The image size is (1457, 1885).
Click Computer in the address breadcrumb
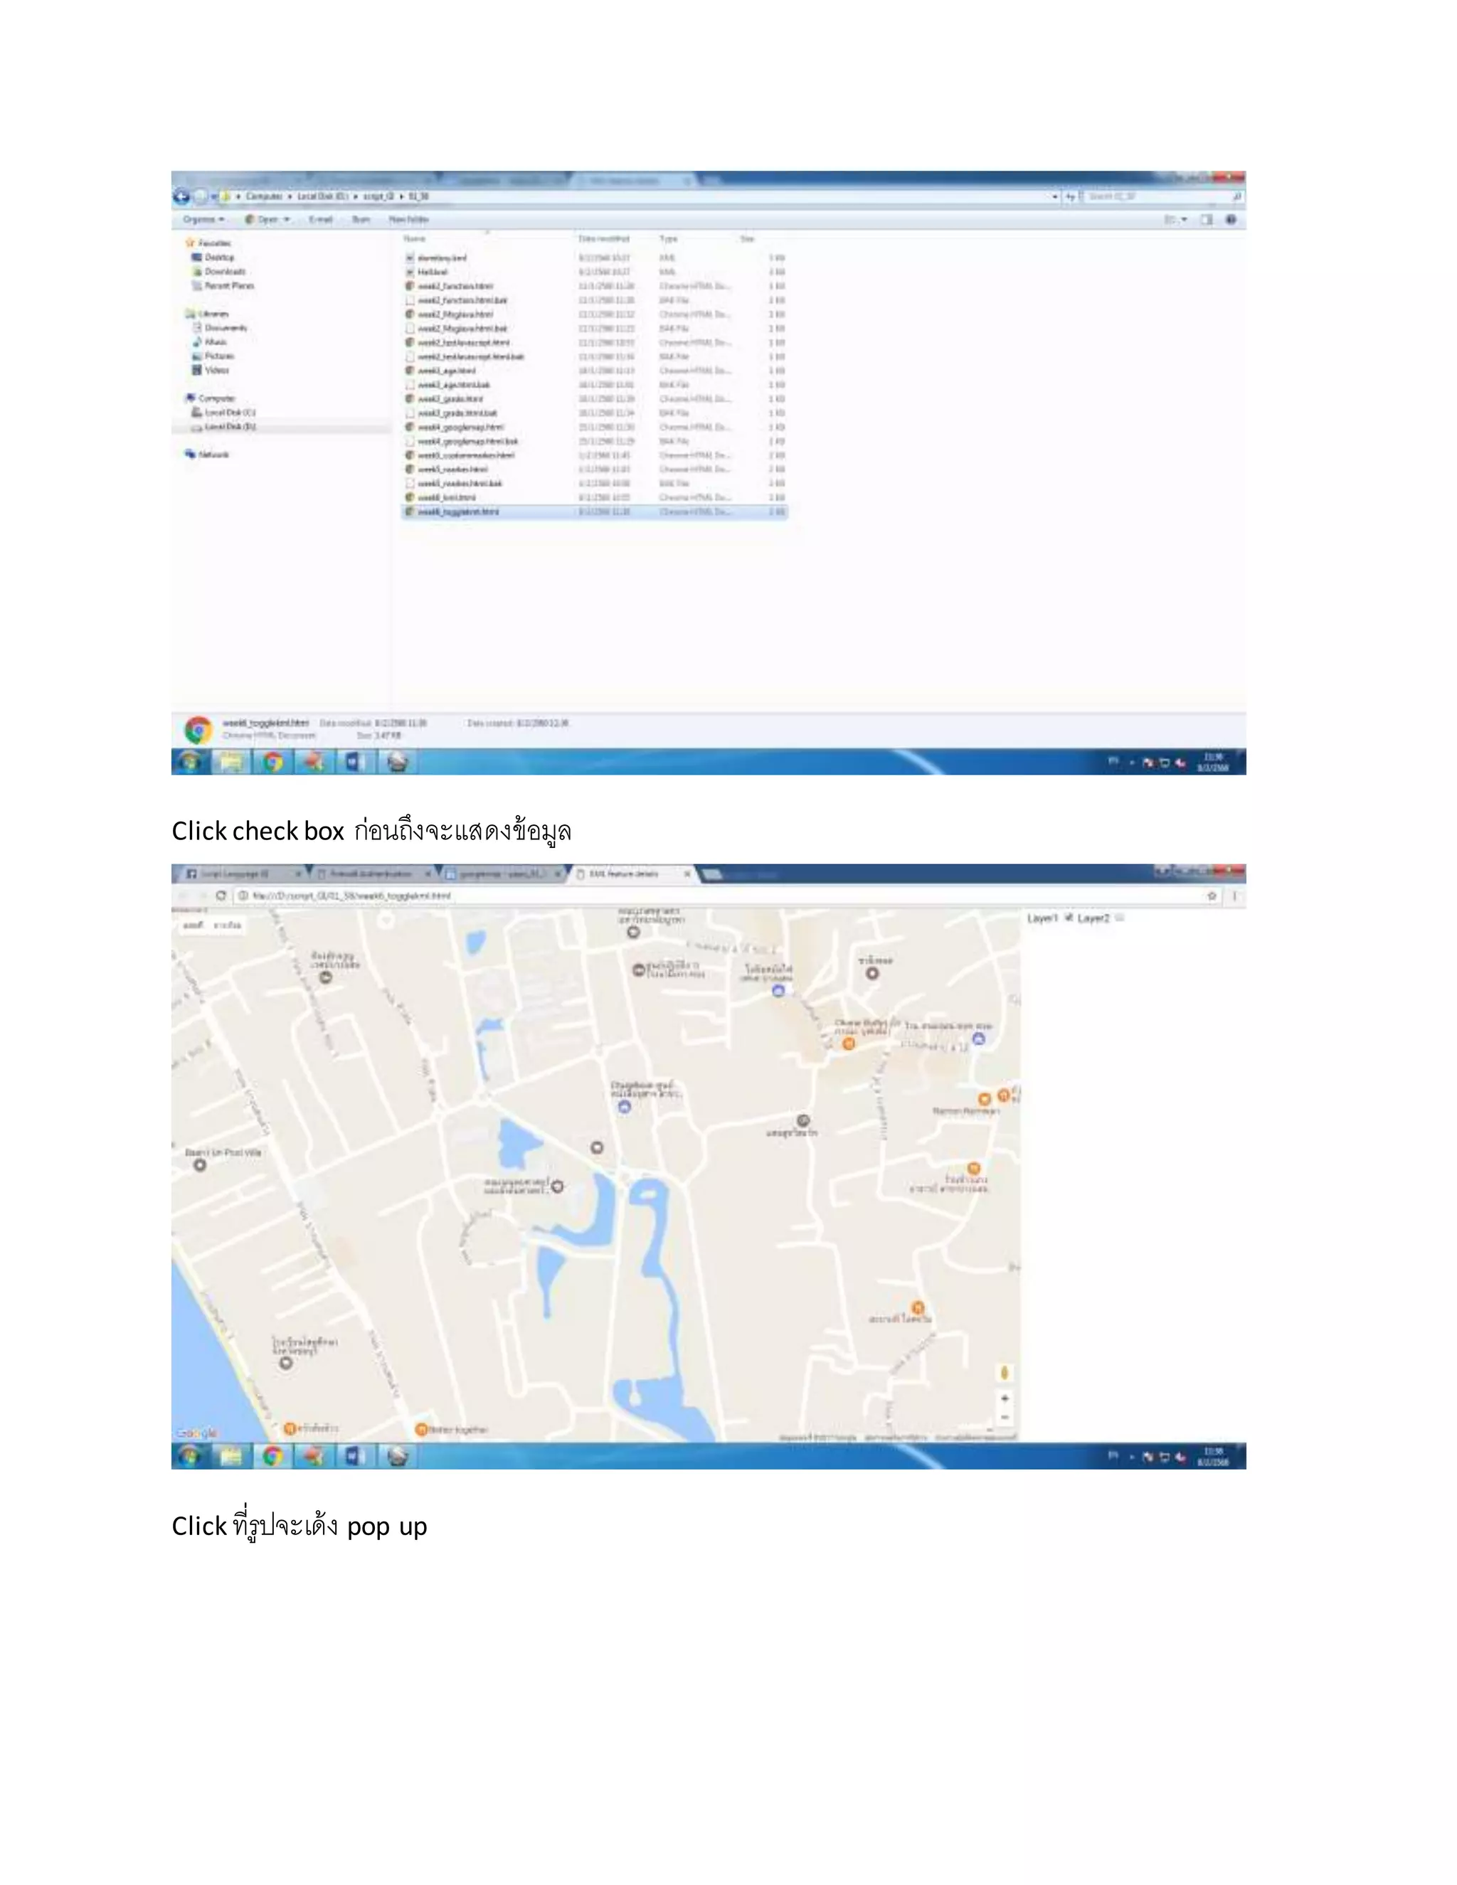tap(264, 197)
